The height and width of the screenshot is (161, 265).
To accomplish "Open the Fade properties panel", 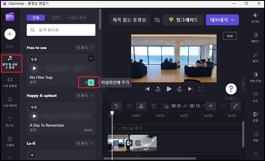I will tap(255, 38).
